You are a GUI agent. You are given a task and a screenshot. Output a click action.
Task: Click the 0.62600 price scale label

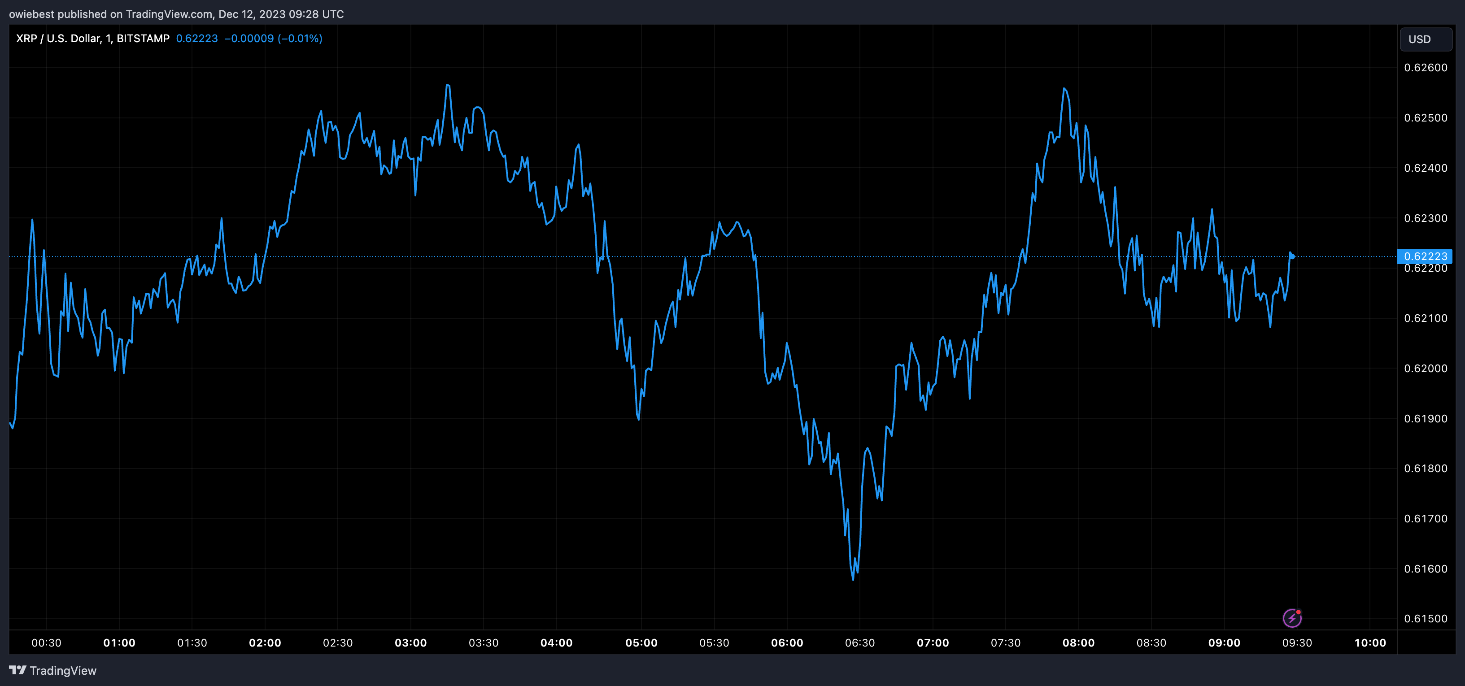tap(1426, 68)
